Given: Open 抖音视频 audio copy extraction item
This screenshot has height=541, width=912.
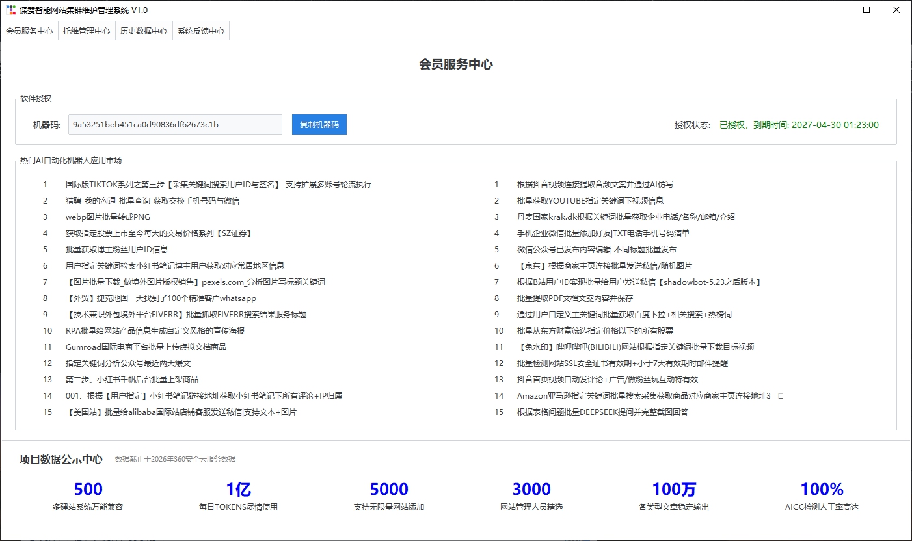Looking at the screenshot, I should tap(595, 185).
